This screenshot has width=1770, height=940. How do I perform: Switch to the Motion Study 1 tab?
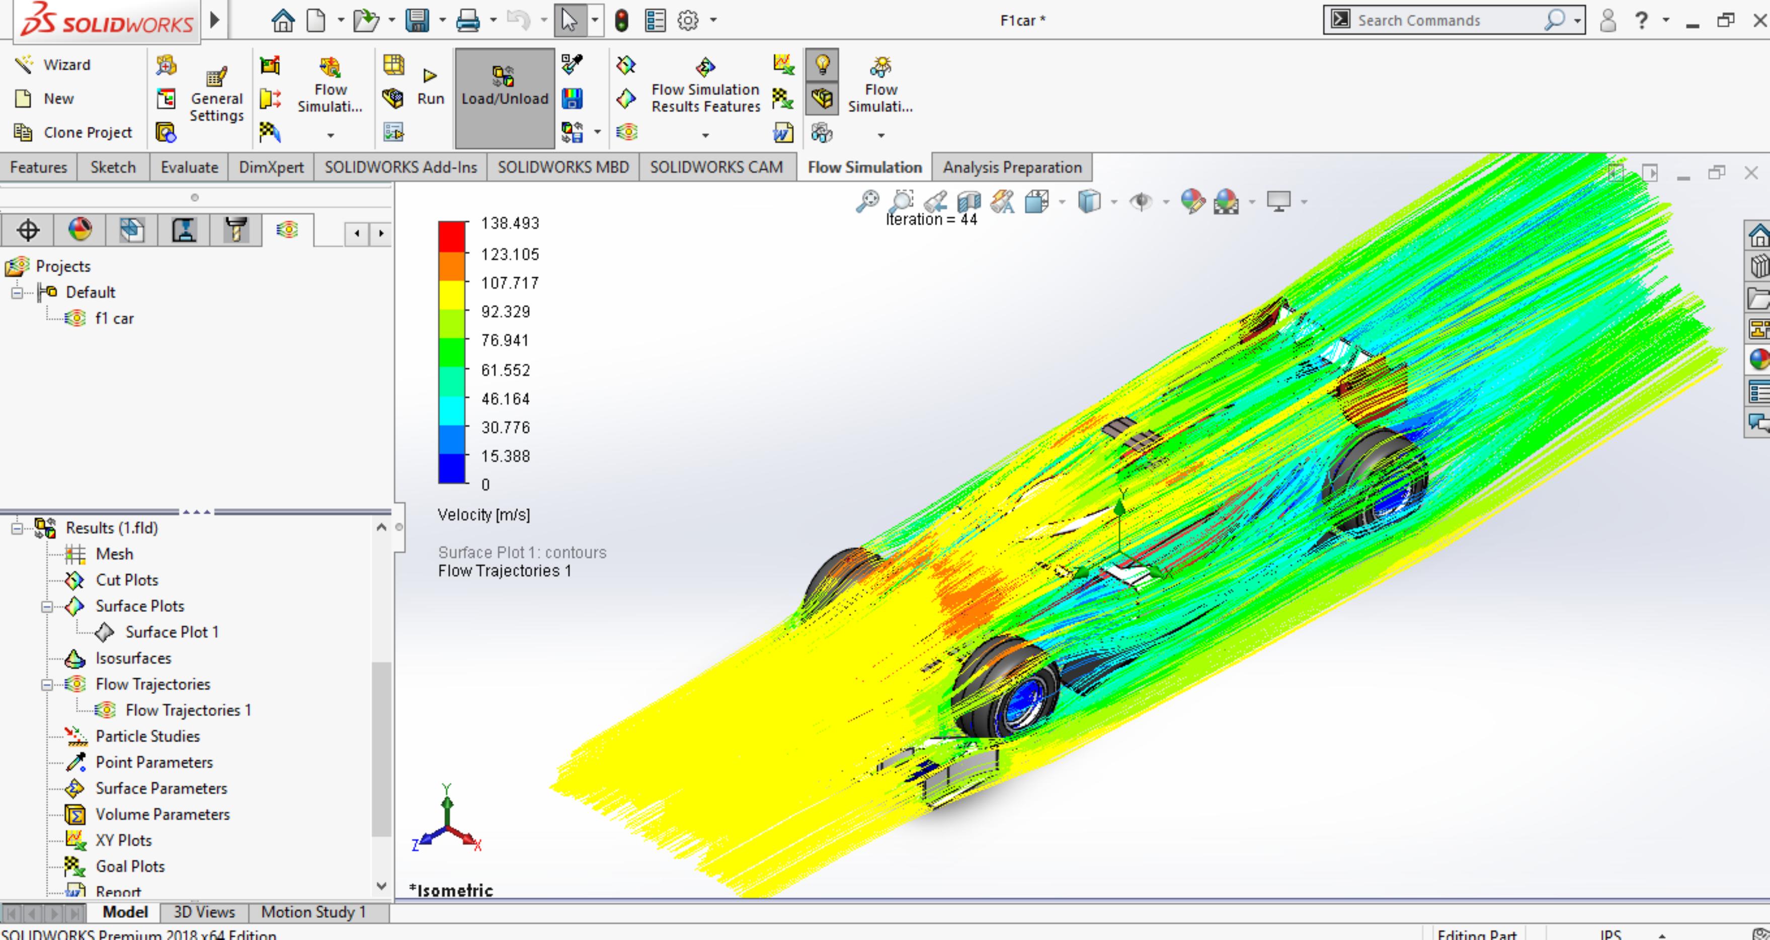313,912
